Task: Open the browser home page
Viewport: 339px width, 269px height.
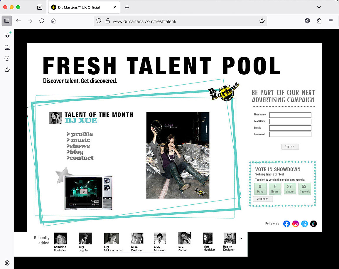Action: [x=53, y=21]
